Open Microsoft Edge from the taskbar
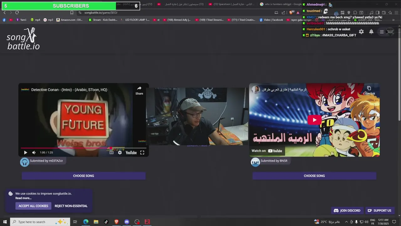Screen dimensions: 401x226 click(x=86, y=222)
